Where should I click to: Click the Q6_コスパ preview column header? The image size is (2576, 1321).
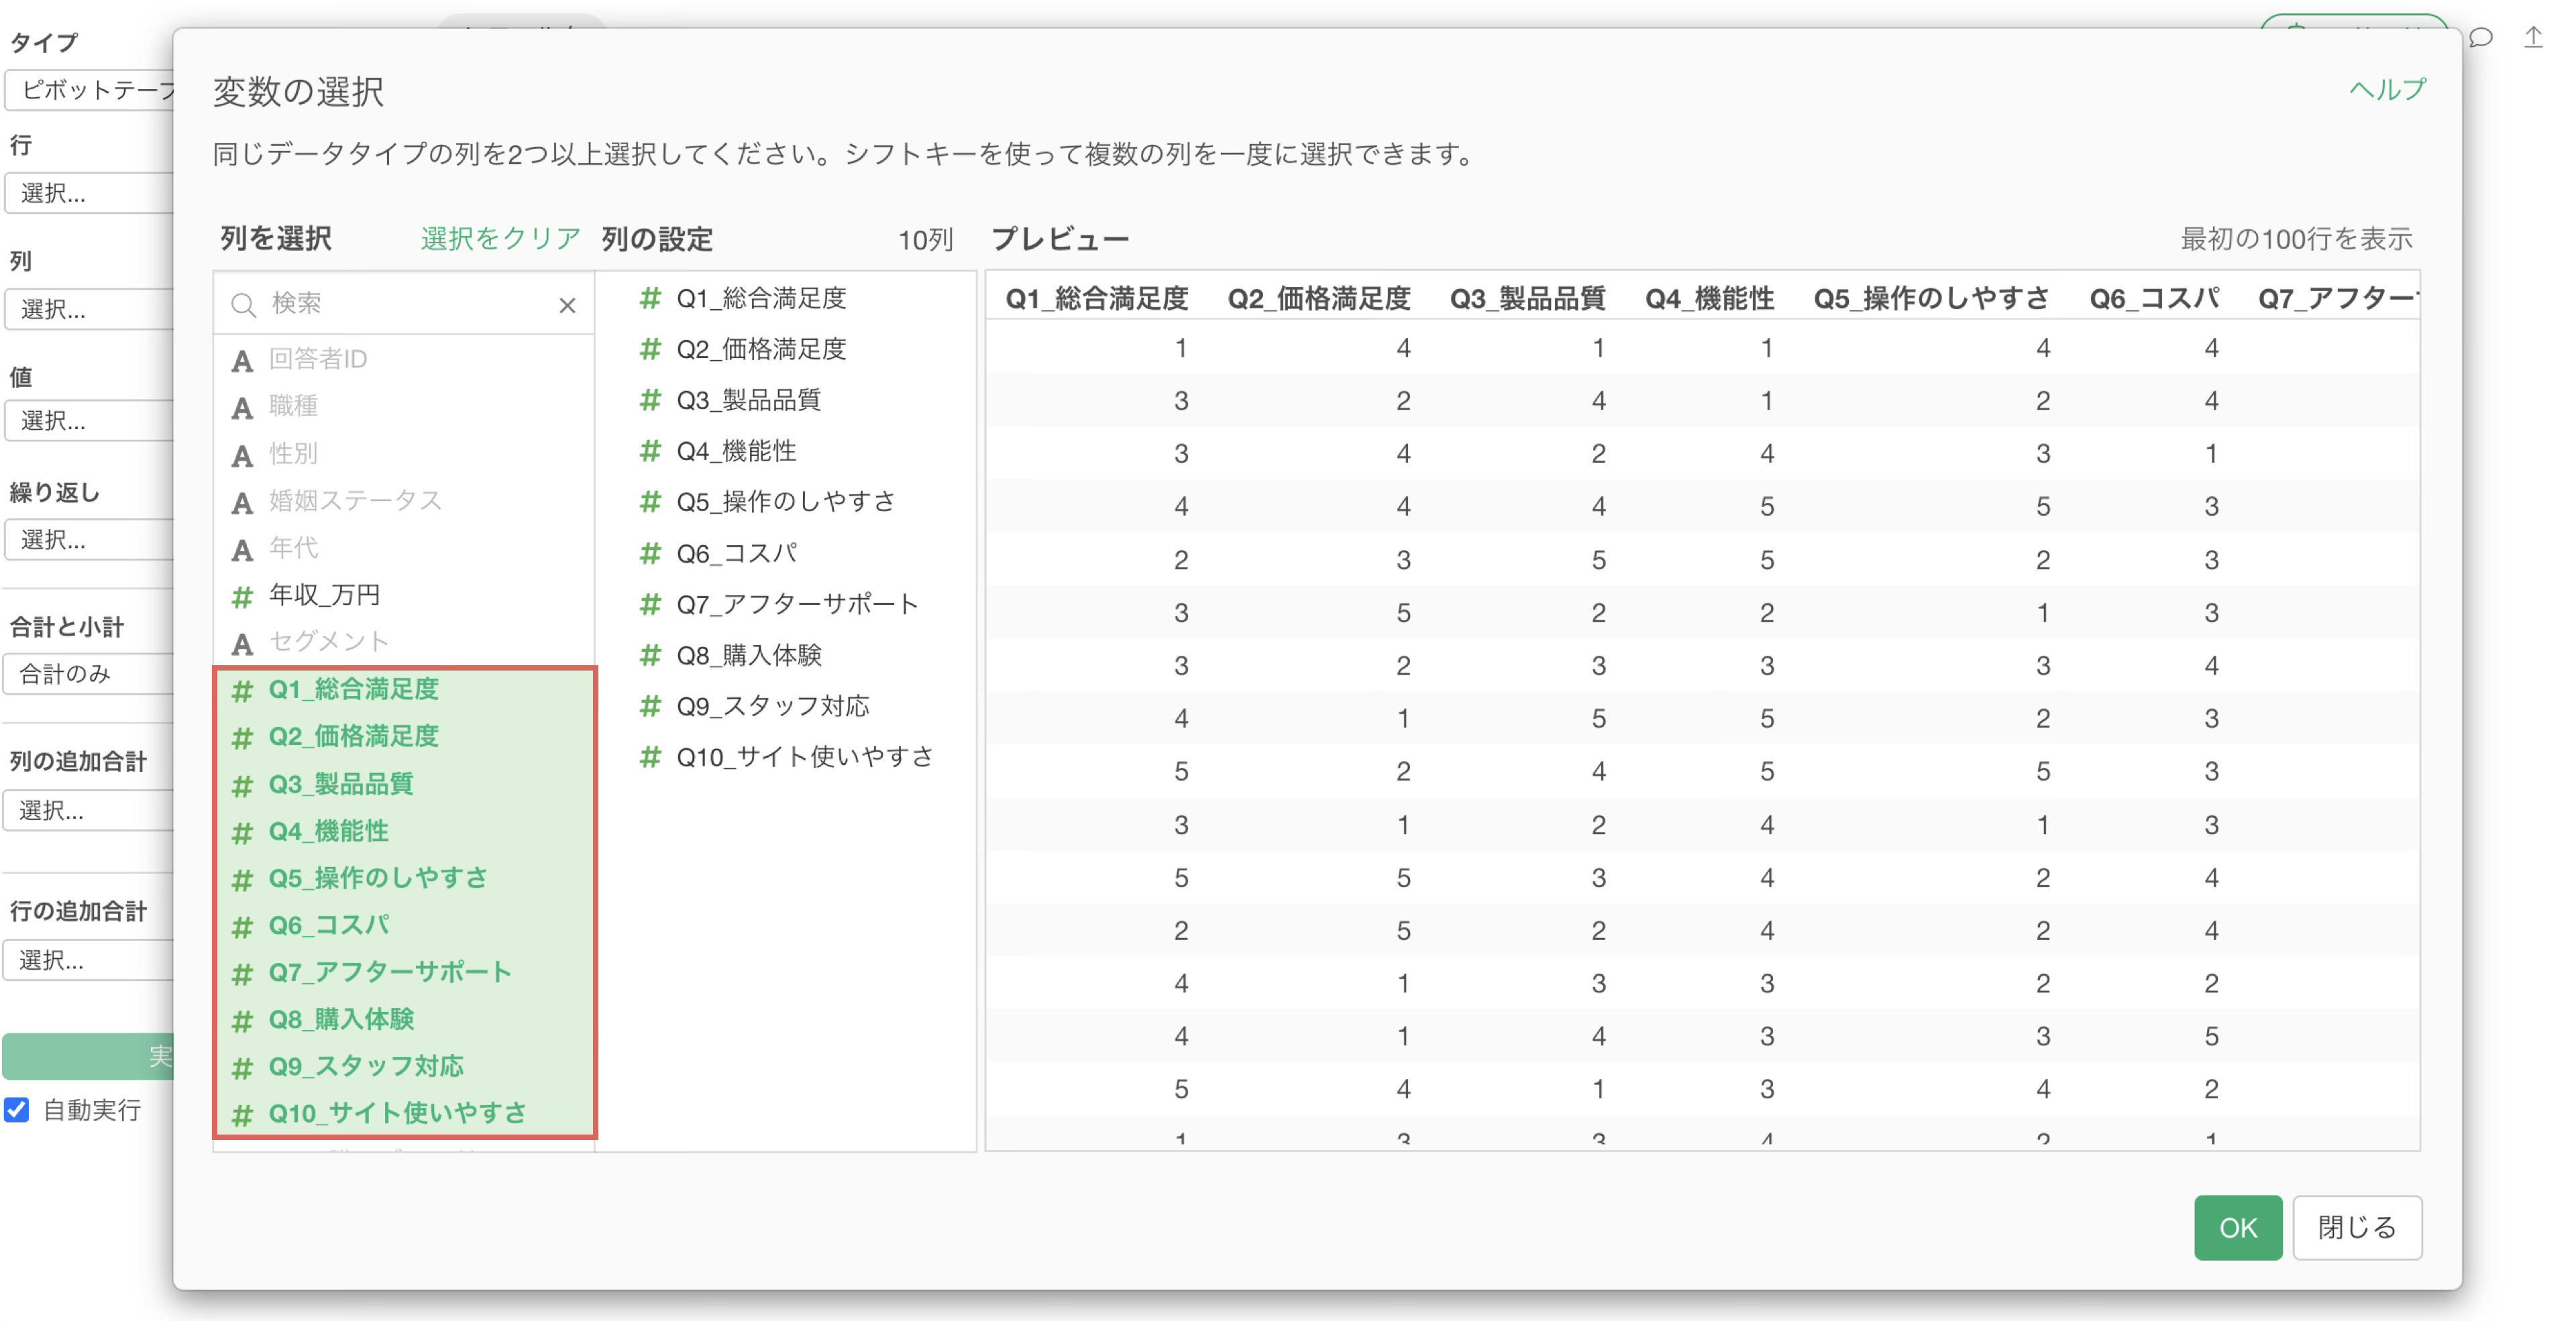click(2154, 298)
